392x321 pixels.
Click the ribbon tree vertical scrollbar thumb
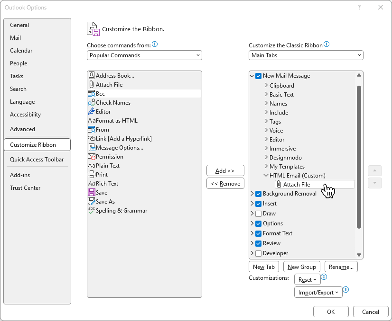(359, 157)
